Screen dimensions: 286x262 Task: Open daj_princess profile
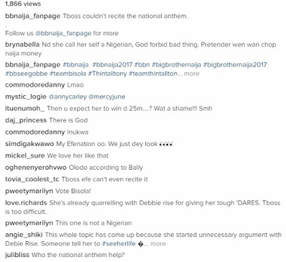pos(26,120)
